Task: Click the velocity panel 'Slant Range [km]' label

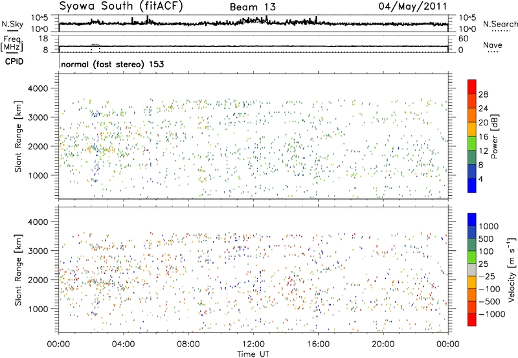Action: point(18,270)
